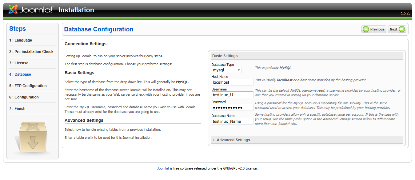Click the Username field testlinux_U
This screenshot has height=180, width=415.
click(233, 95)
